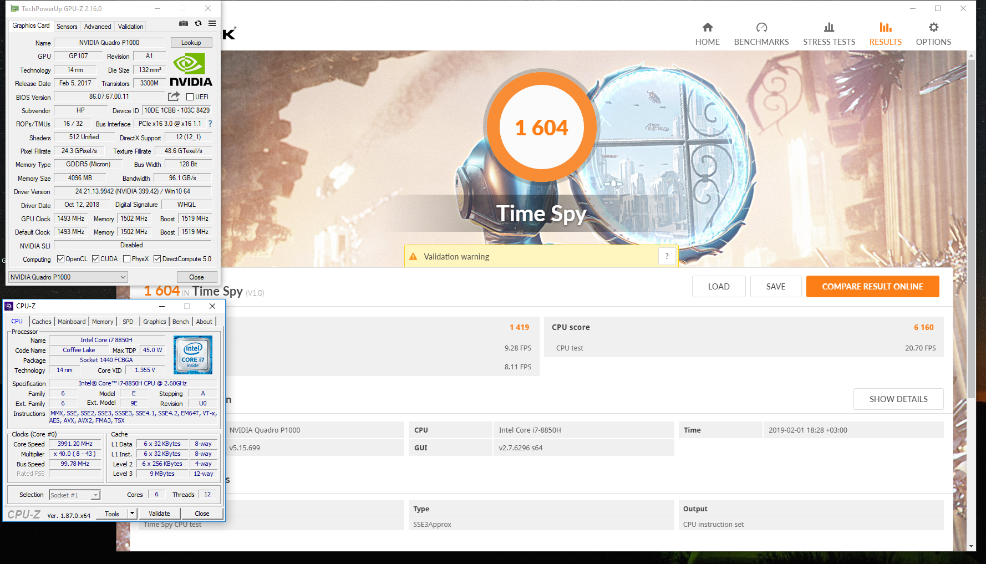Click the CPU test 20.70 FPS row
This screenshot has width=986, height=564.
pos(744,348)
